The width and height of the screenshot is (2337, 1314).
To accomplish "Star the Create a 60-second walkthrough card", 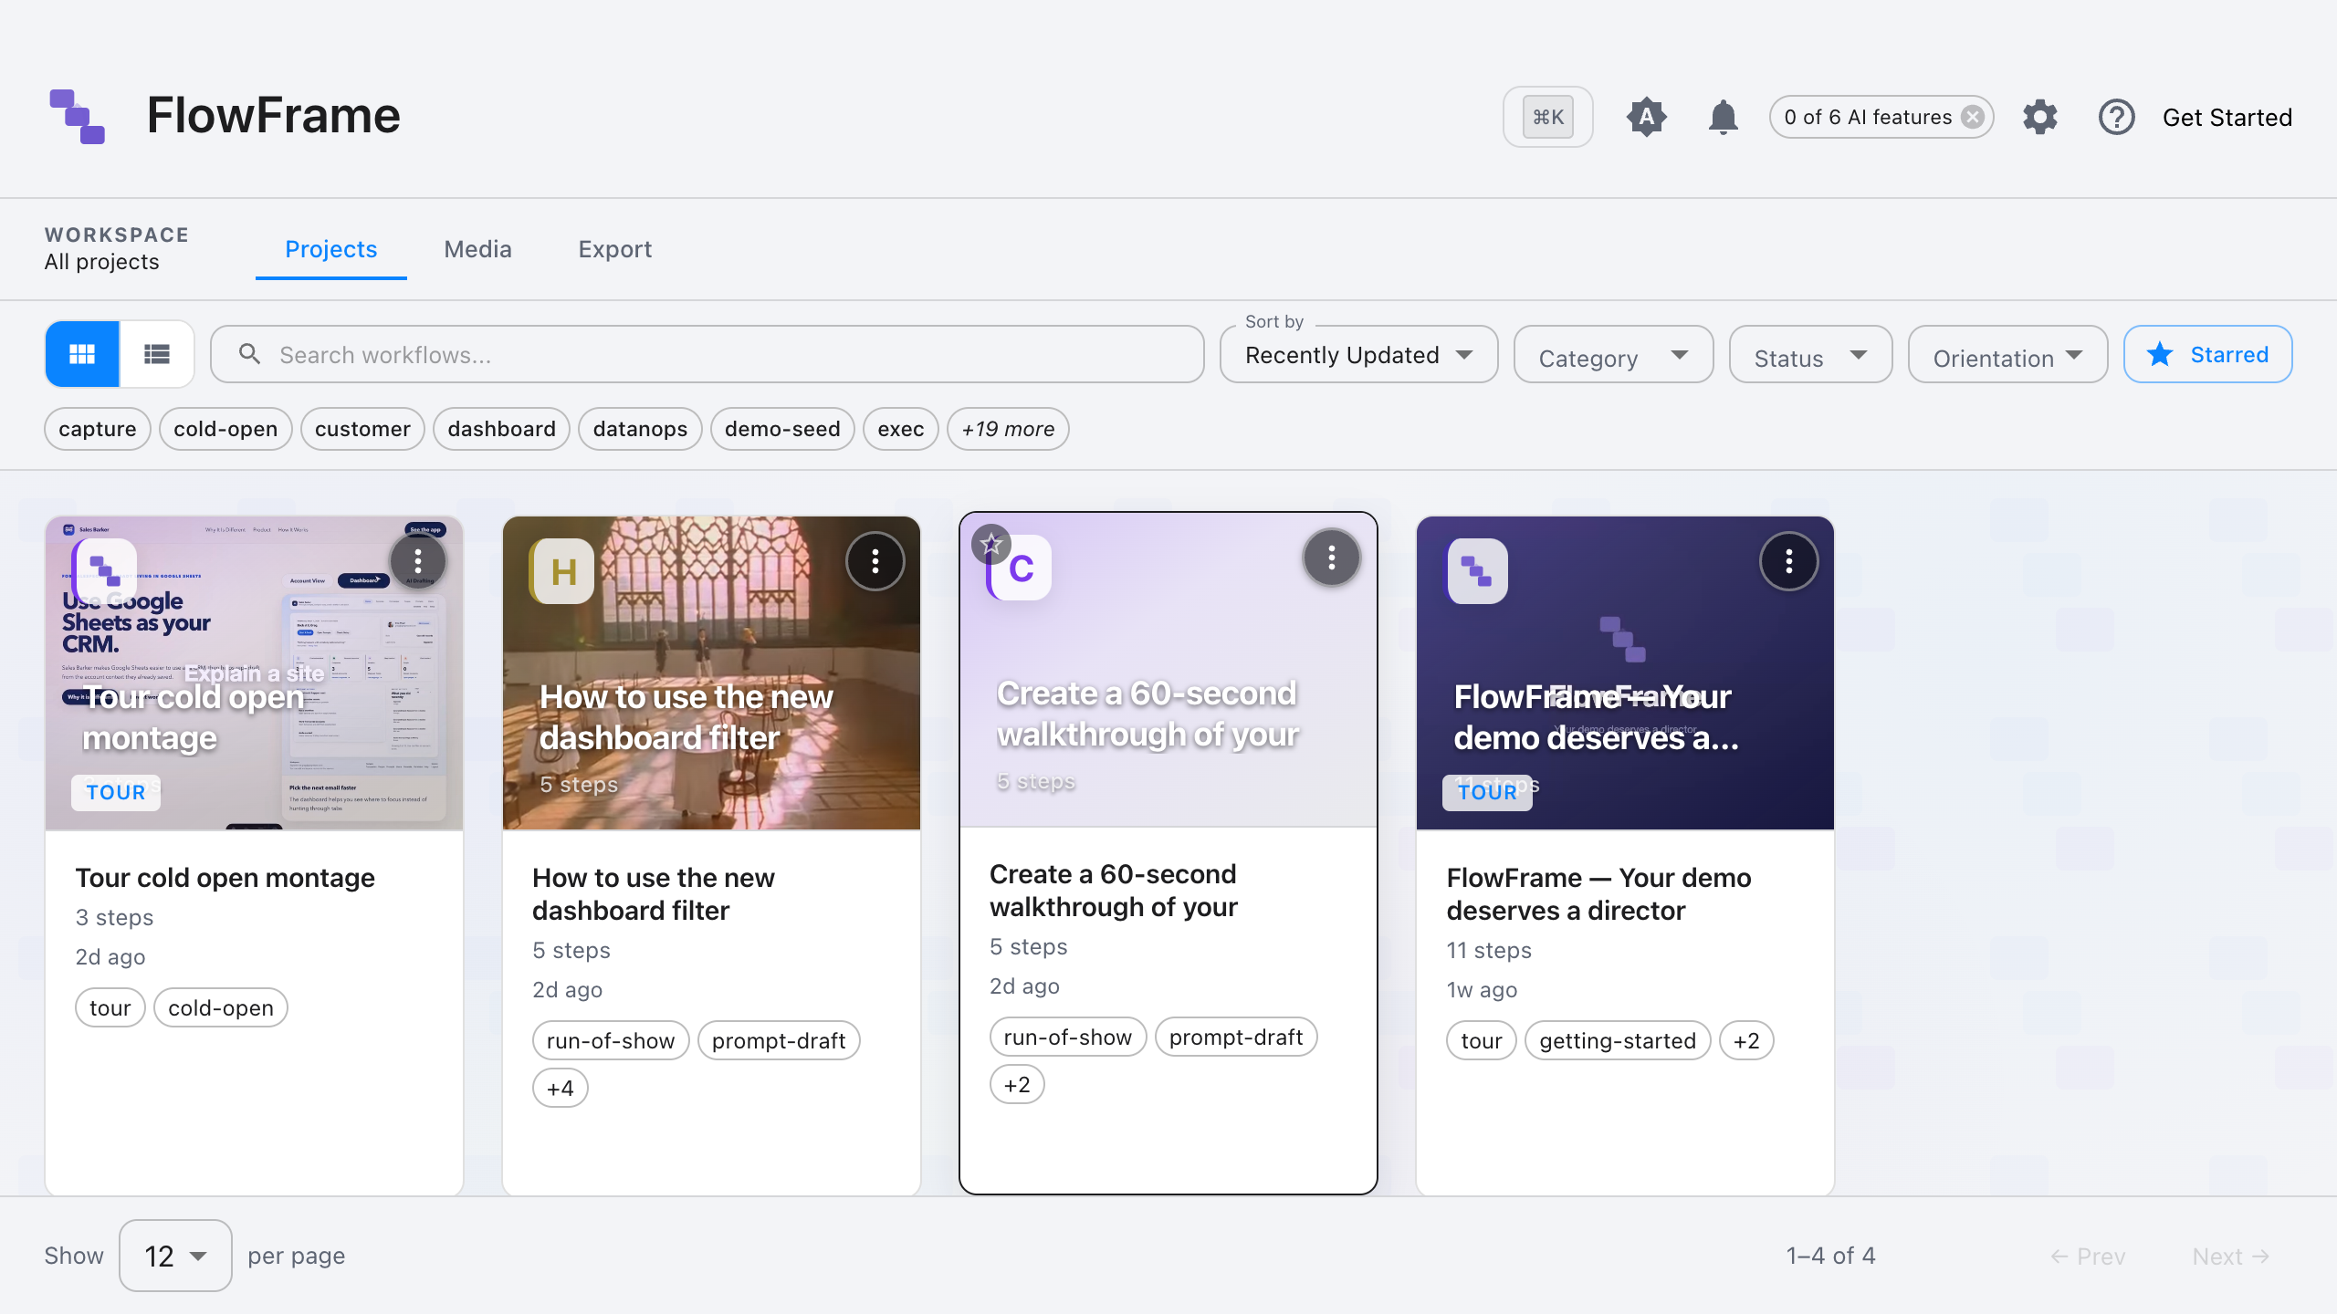I will [990, 544].
